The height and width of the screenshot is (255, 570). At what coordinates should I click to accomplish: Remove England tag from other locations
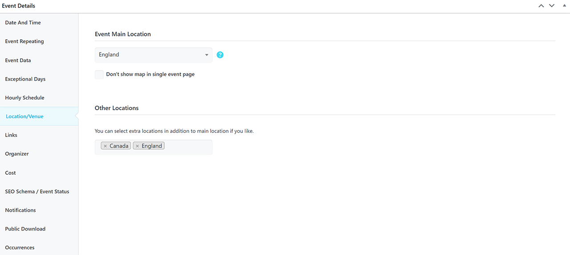pyautogui.click(x=137, y=146)
